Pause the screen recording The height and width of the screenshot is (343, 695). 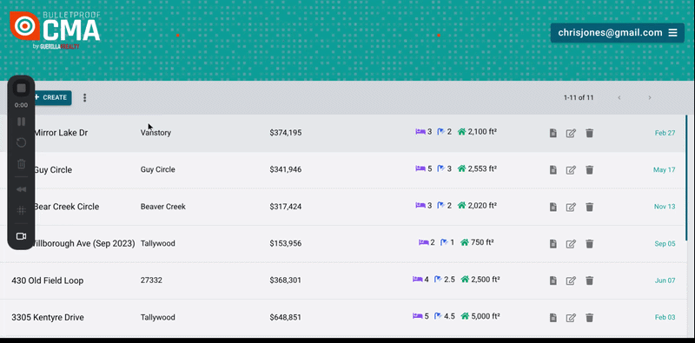pyautogui.click(x=21, y=122)
